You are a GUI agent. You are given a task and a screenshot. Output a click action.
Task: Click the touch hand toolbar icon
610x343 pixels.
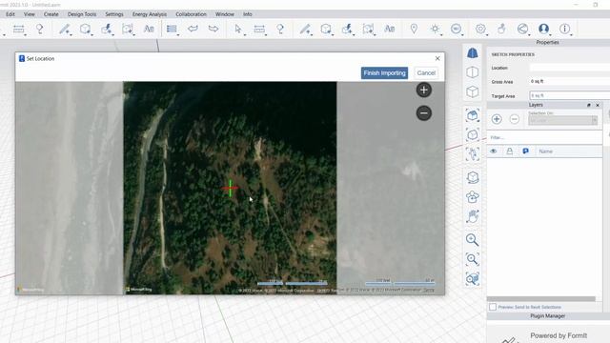click(x=501, y=29)
